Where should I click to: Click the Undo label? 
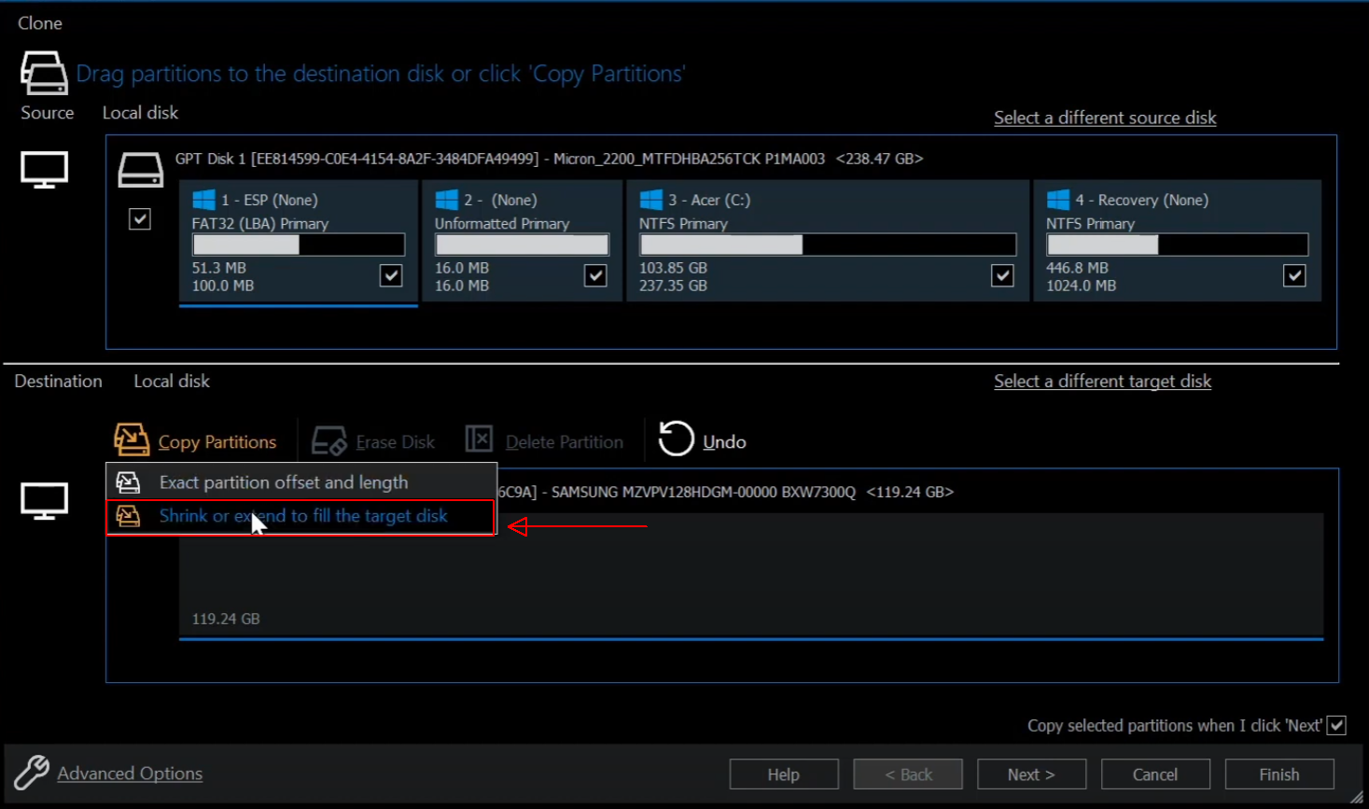pyautogui.click(x=724, y=442)
